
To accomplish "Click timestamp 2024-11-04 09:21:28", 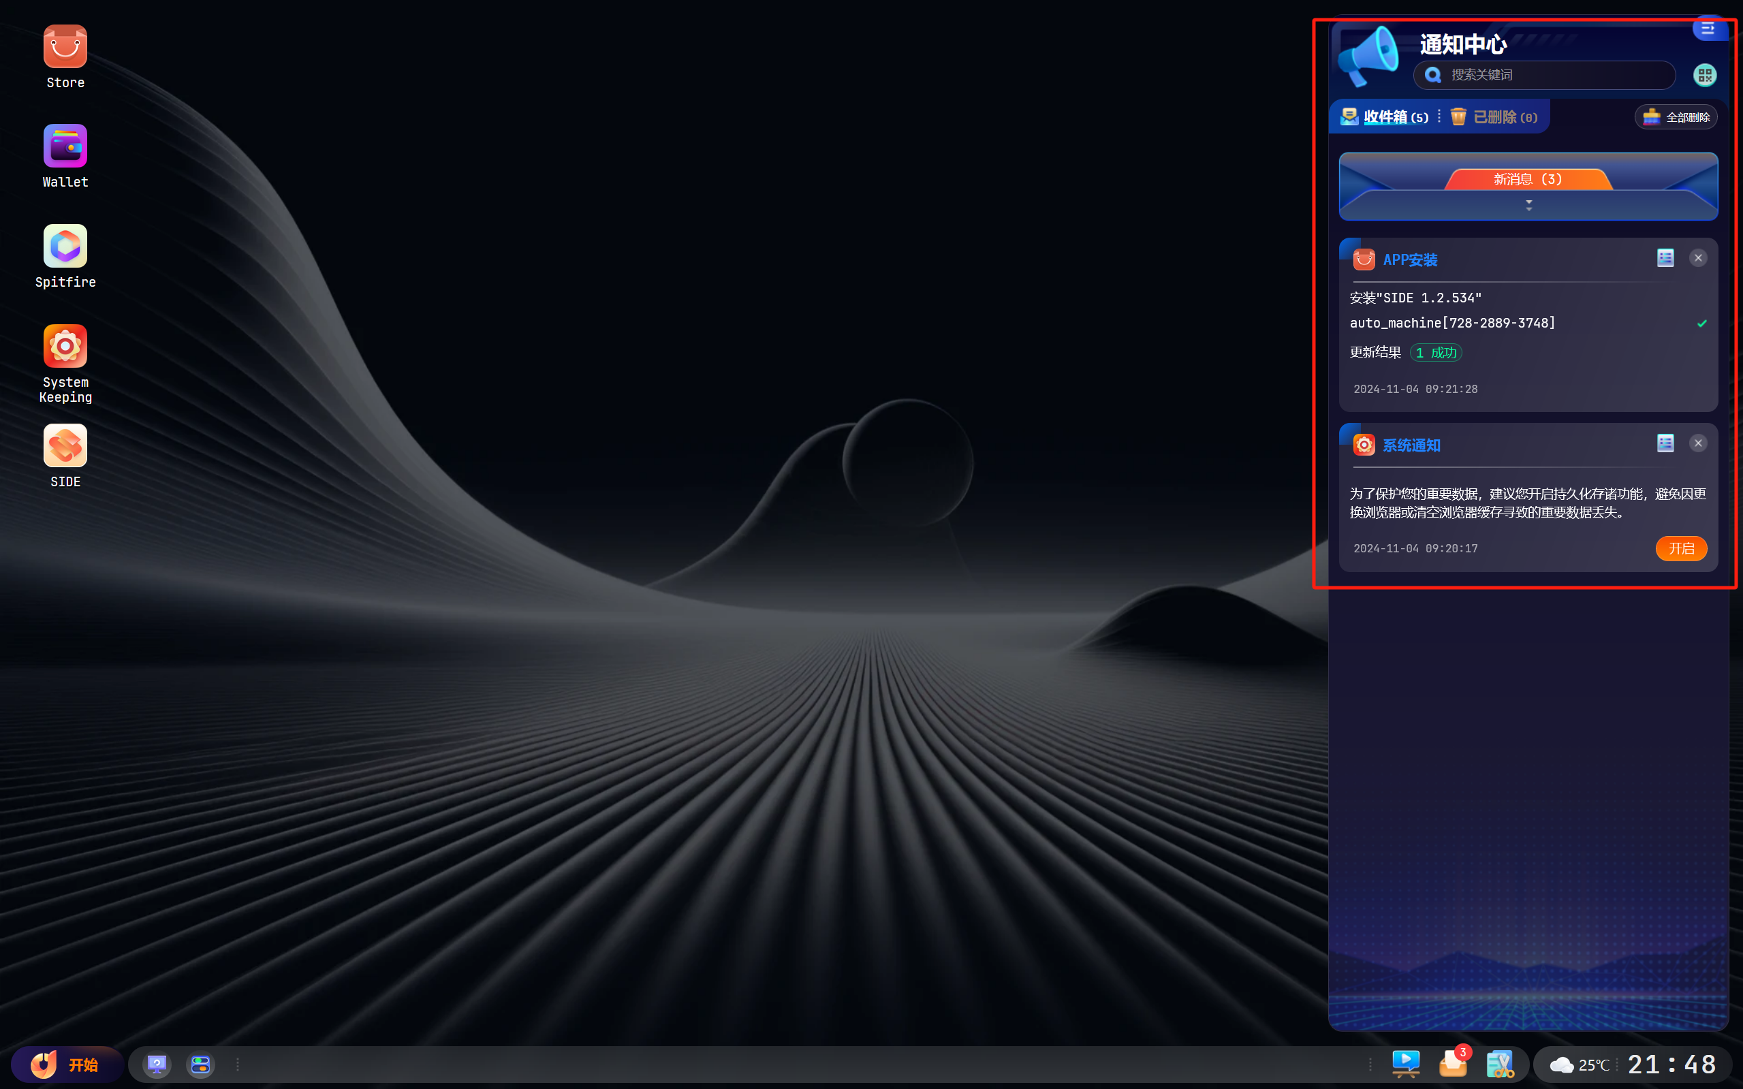I will (x=1415, y=389).
